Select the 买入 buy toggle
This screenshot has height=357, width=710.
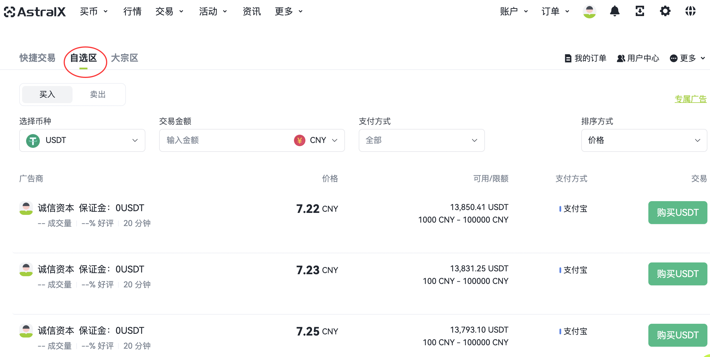click(47, 94)
